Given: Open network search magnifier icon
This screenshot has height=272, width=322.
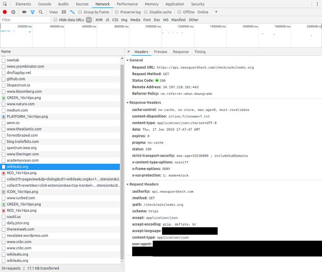Looking at the screenshot, I should click(41, 12).
